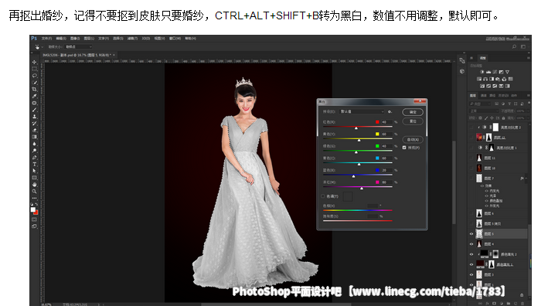Open the 滤镜(T) Filter menu
Viewport: 548px width, 306px height.
tap(132, 39)
